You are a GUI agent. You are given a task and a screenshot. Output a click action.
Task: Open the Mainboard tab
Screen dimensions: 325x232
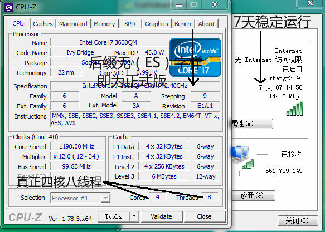tap(73, 24)
